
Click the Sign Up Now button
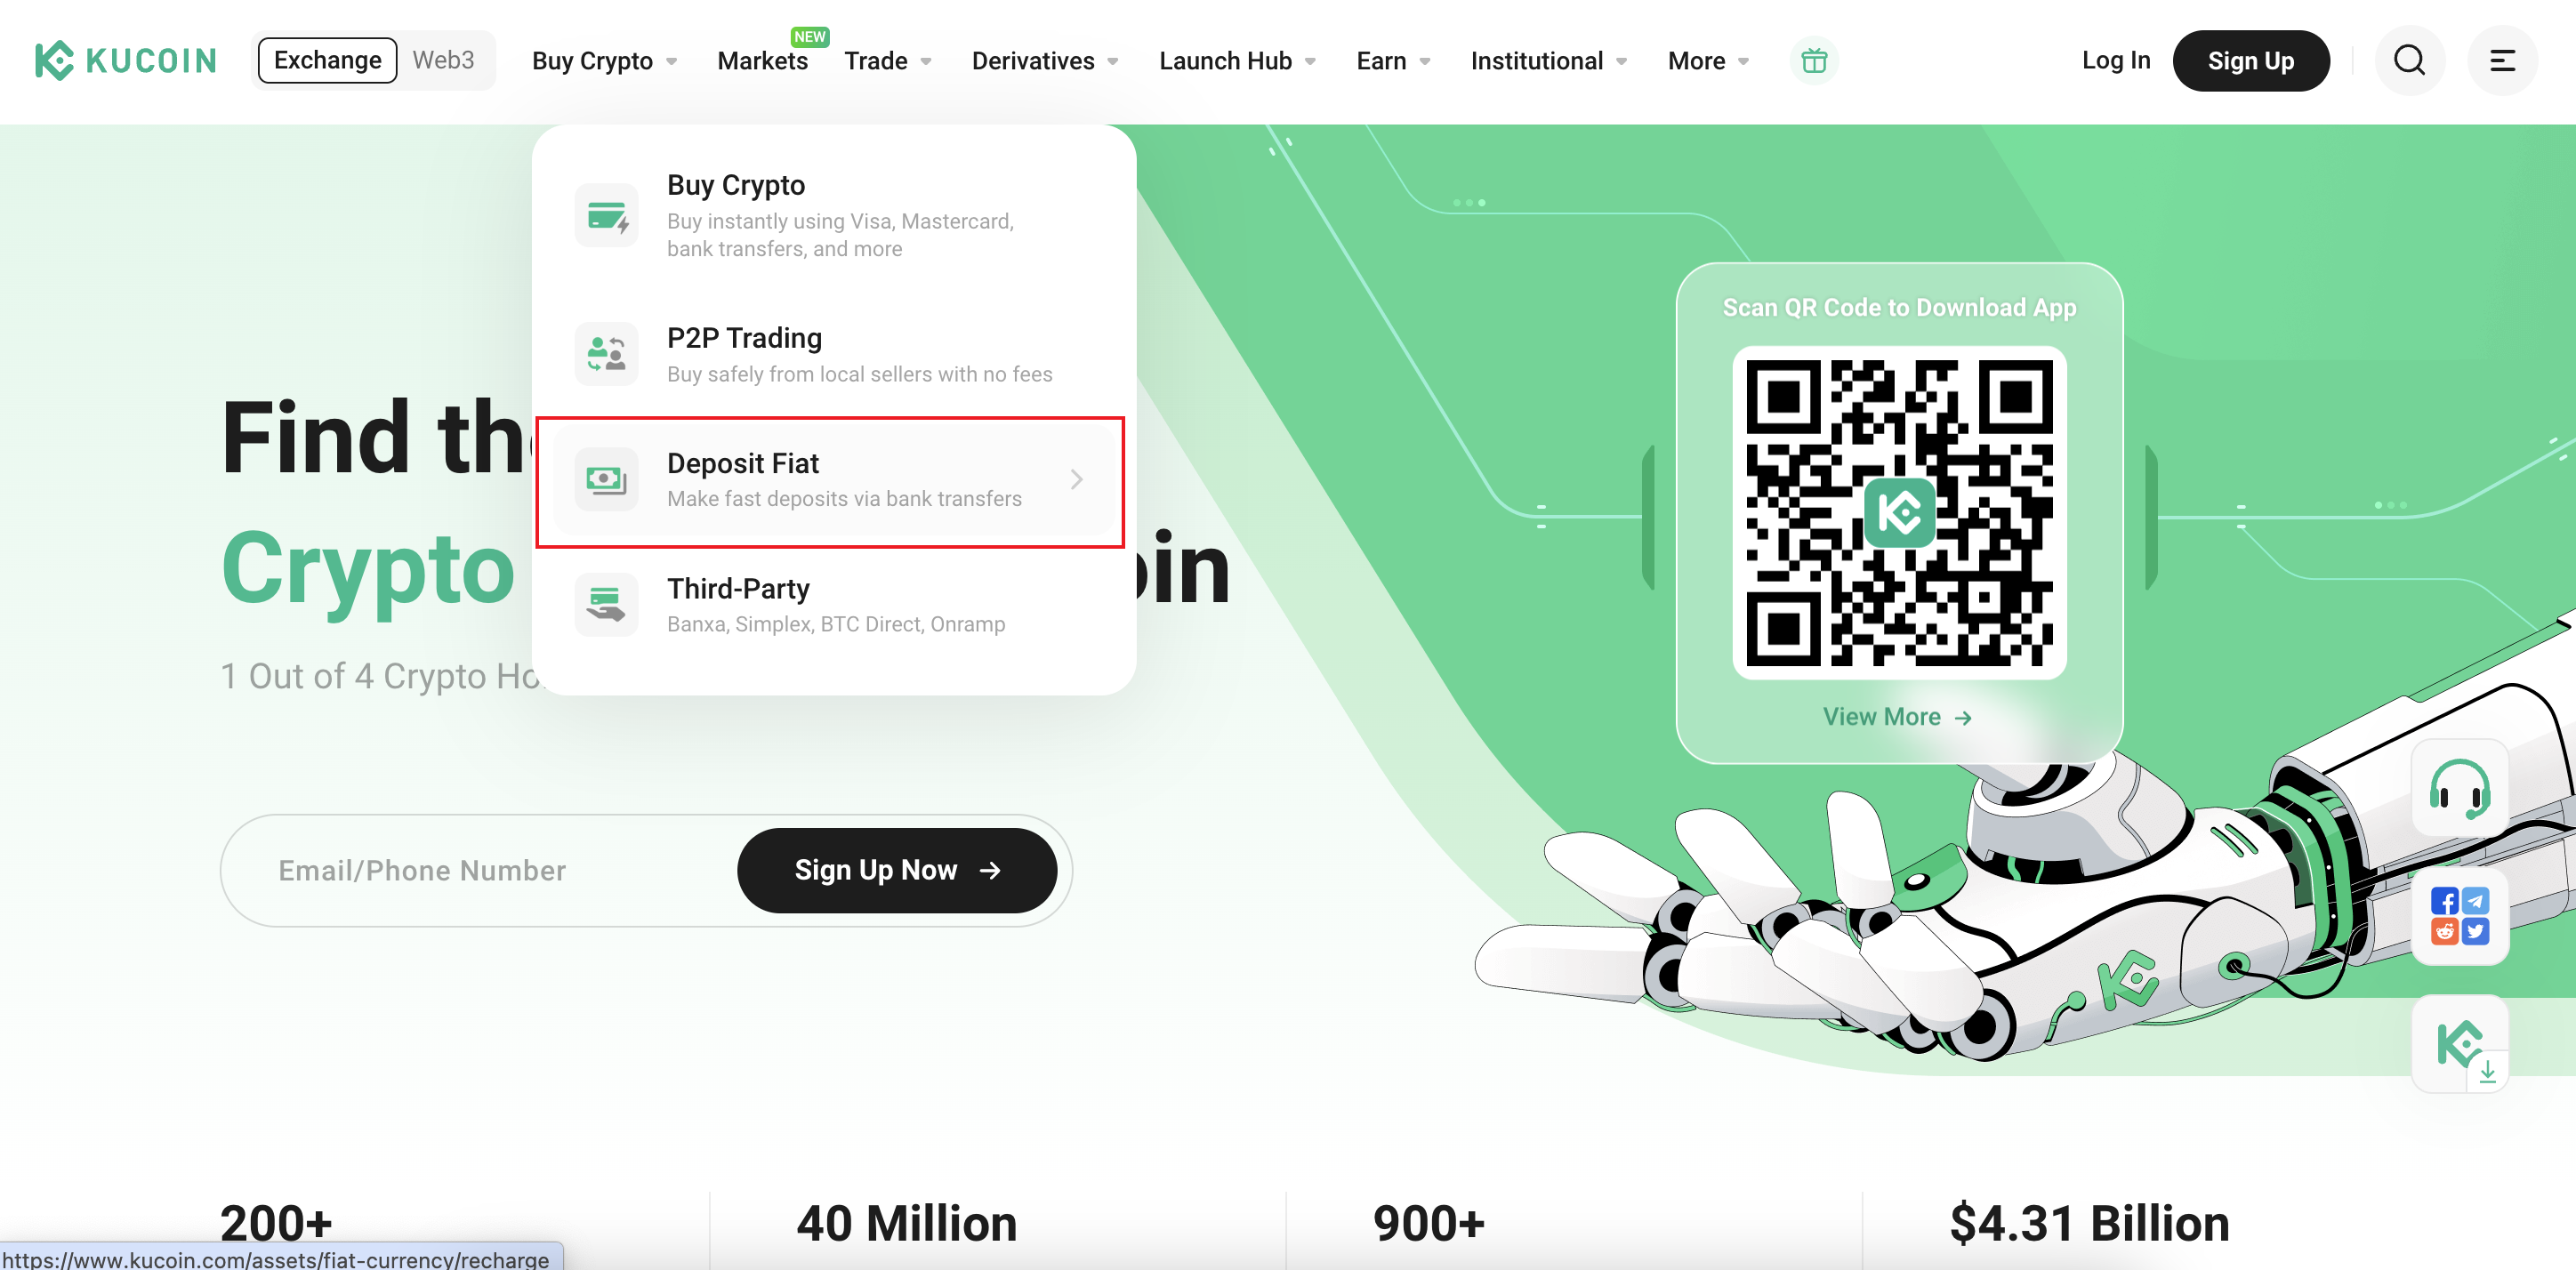[897, 870]
